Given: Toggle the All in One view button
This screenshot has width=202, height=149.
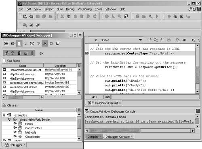Looking at the screenshot, I should tap(32, 43).
